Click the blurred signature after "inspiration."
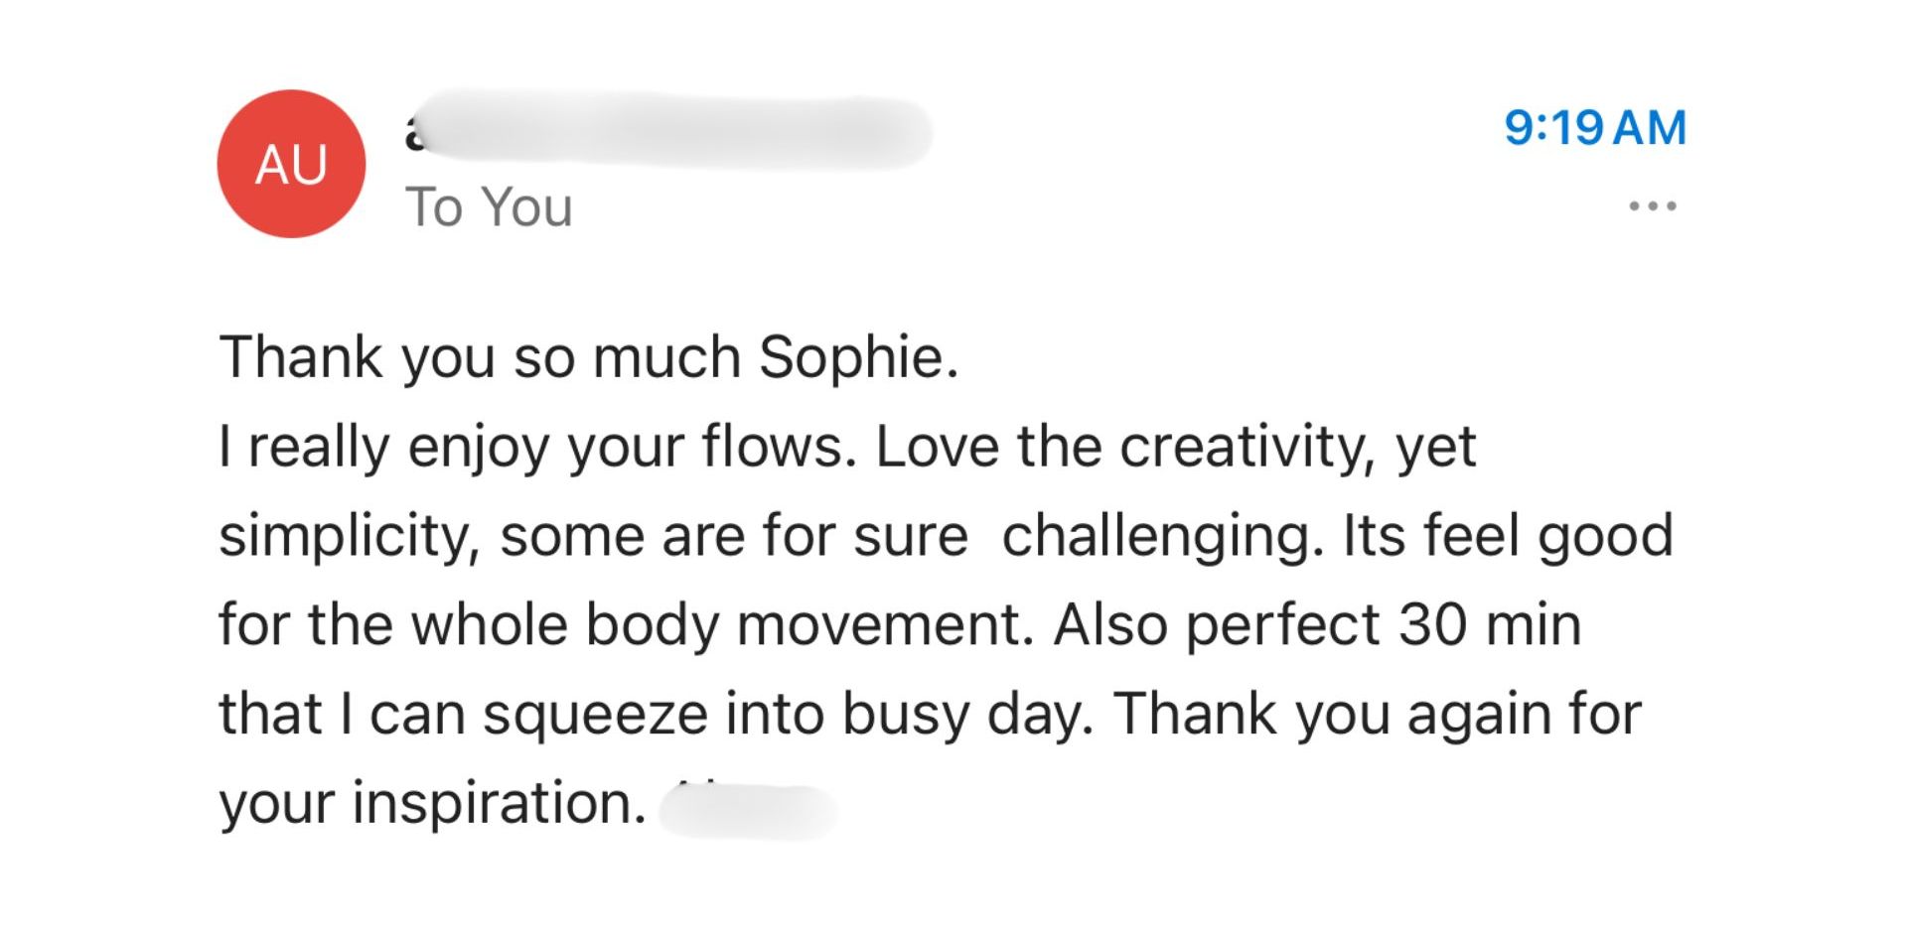The image size is (1907, 932). coord(749,809)
